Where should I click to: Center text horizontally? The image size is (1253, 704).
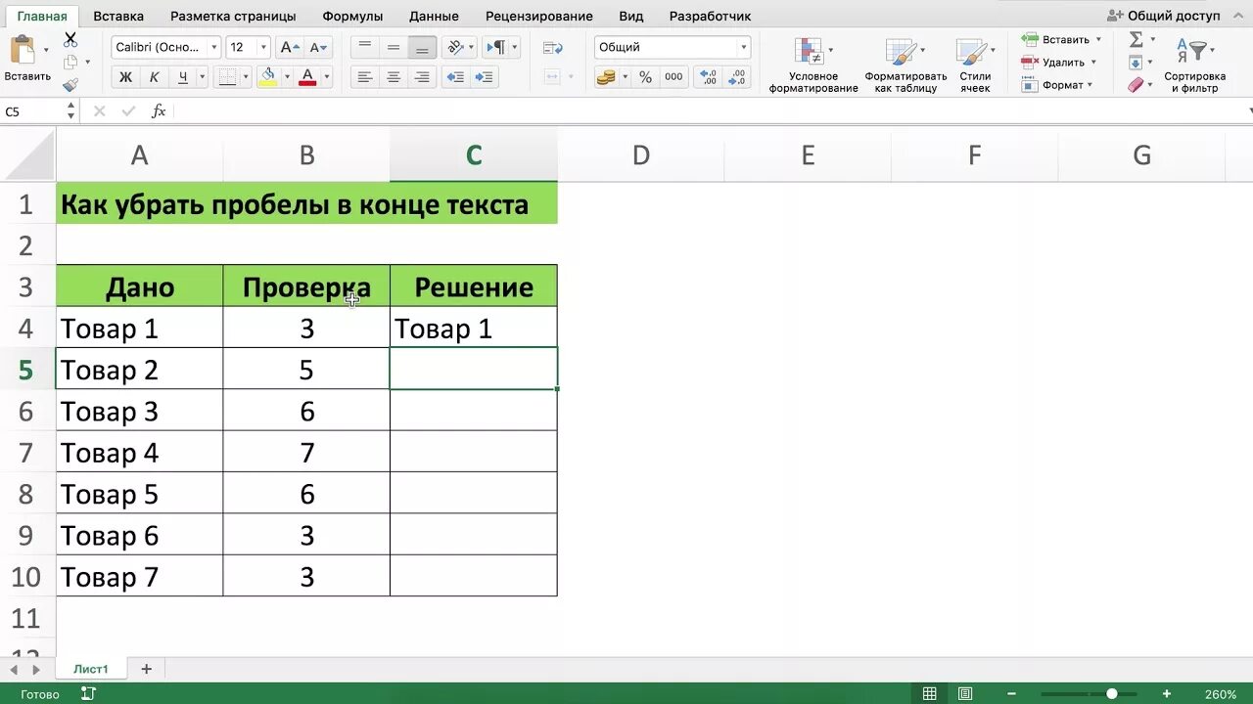394,77
